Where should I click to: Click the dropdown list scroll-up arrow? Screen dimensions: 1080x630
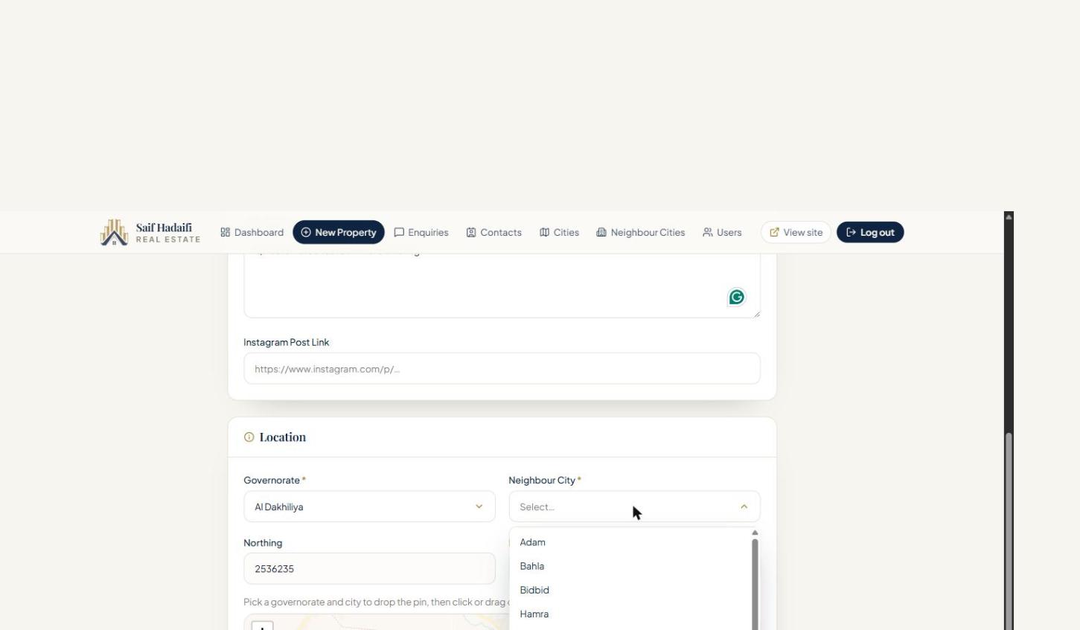point(755,533)
